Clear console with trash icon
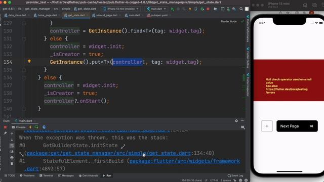This screenshot has width=324, height=182. (12, 163)
